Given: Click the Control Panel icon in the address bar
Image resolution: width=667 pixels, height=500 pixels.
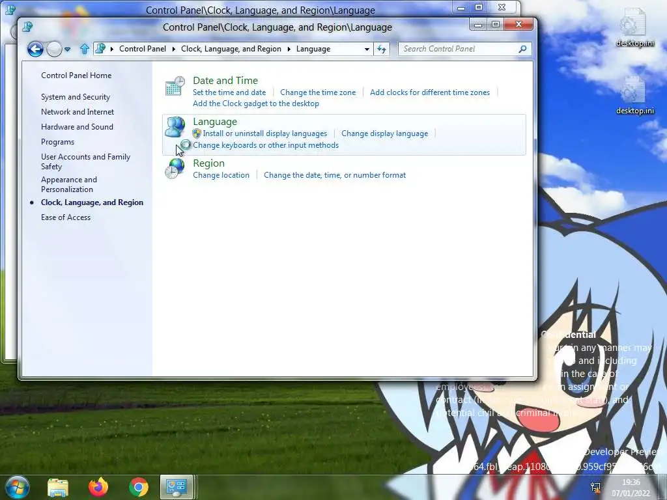Looking at the screenshot, I should pos(100,48).
